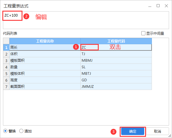Click the 模板体积 name cell
The width and height of the screenshot is (172, 138).
45,74
